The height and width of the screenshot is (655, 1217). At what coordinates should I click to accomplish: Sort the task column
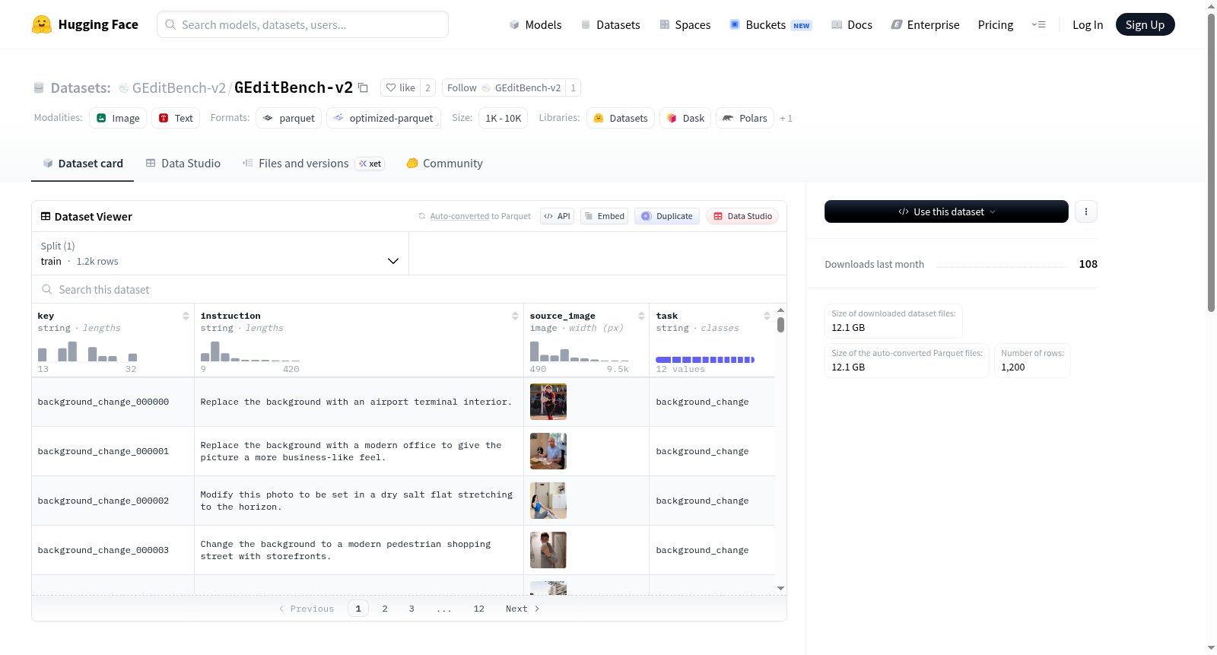pos(767,316)
